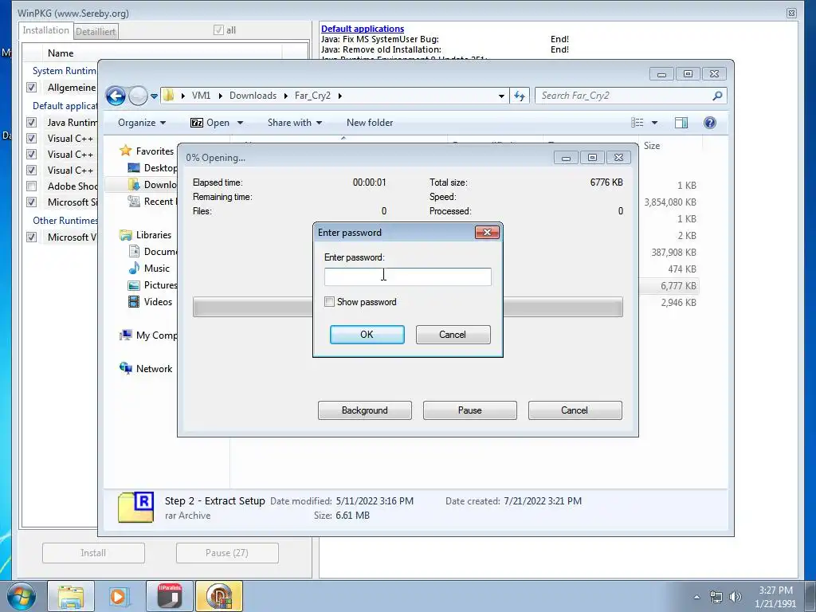This screenshot has width=816, height=612.
Task: Open the recent pages dropdown arrow
Action: [154, 96]
